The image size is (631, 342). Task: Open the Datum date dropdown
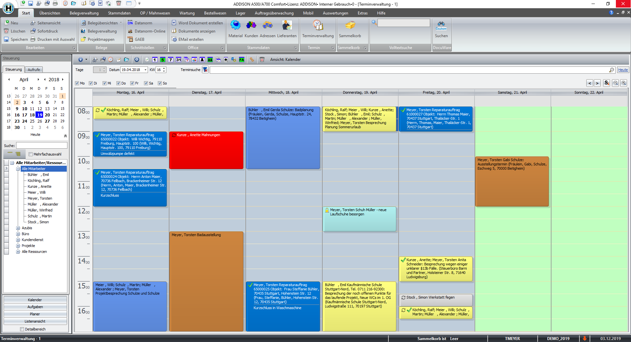tap(145, 70)
